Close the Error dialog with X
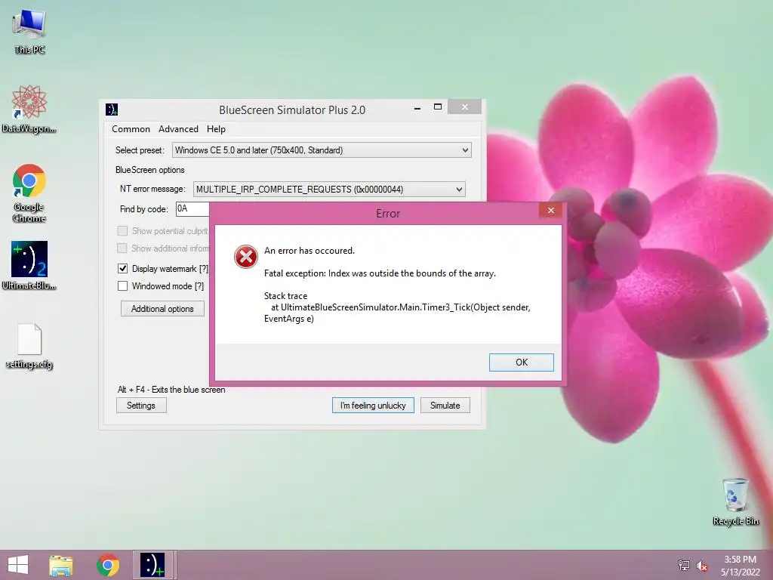The height and width of the screenshot is (580, 773). coord(550,211)
